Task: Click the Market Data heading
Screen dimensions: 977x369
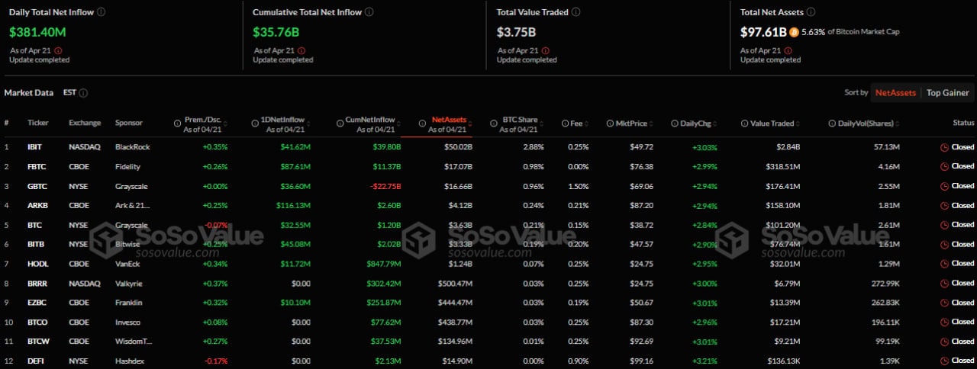Action: [x=29, y=93]
